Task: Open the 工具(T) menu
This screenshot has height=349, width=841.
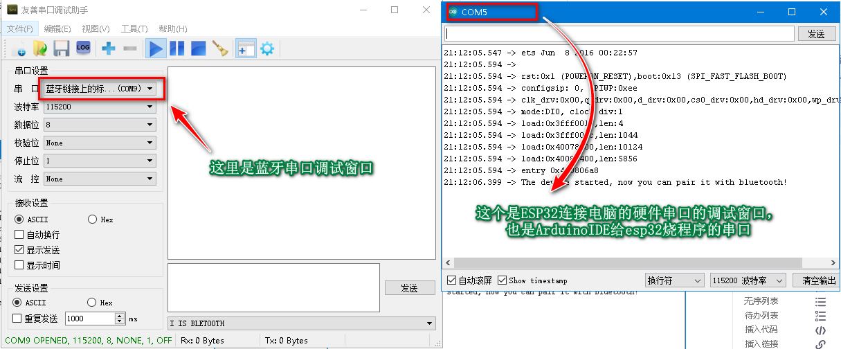Action: click(134, 28)
